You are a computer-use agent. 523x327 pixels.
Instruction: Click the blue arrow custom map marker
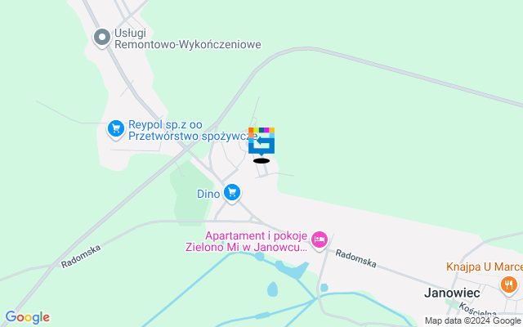[x=261, y=141]
